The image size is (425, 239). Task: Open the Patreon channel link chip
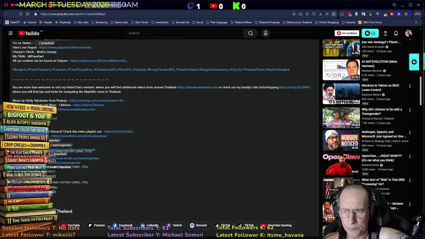(96, 225)
